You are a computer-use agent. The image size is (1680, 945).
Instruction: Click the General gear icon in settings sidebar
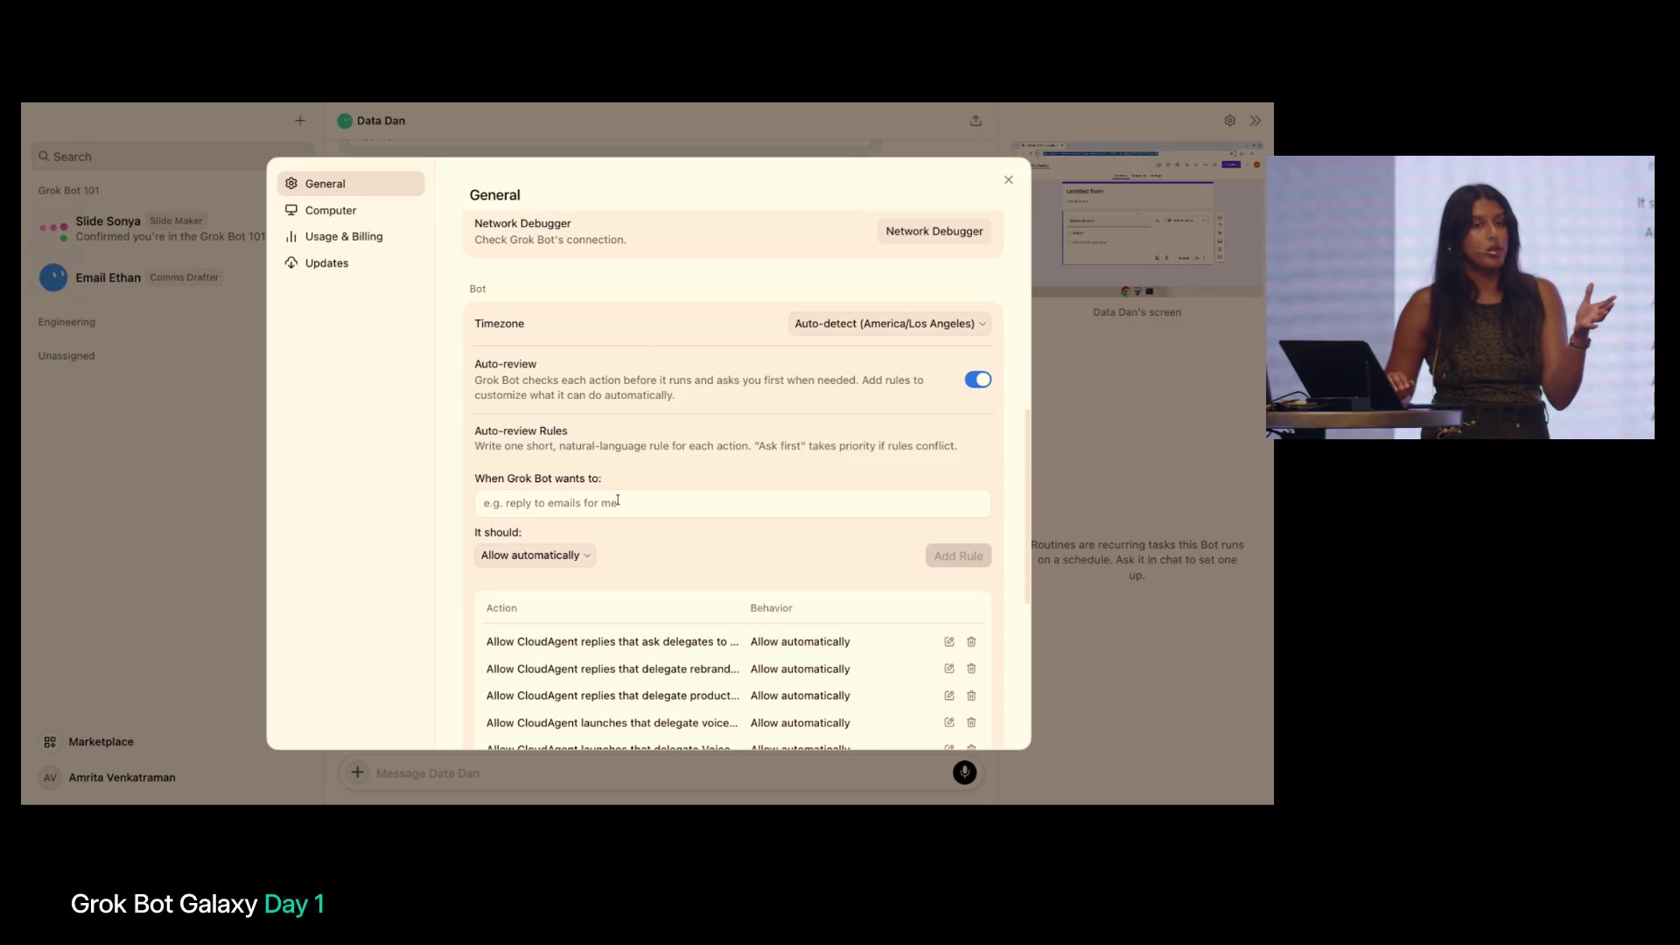291,184
